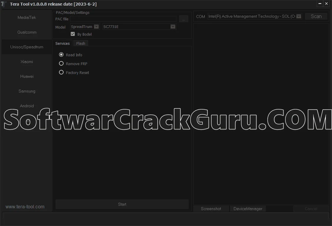This screenshot has width=332, height=226.
Task: Click the Scan button
Action: 316,16
